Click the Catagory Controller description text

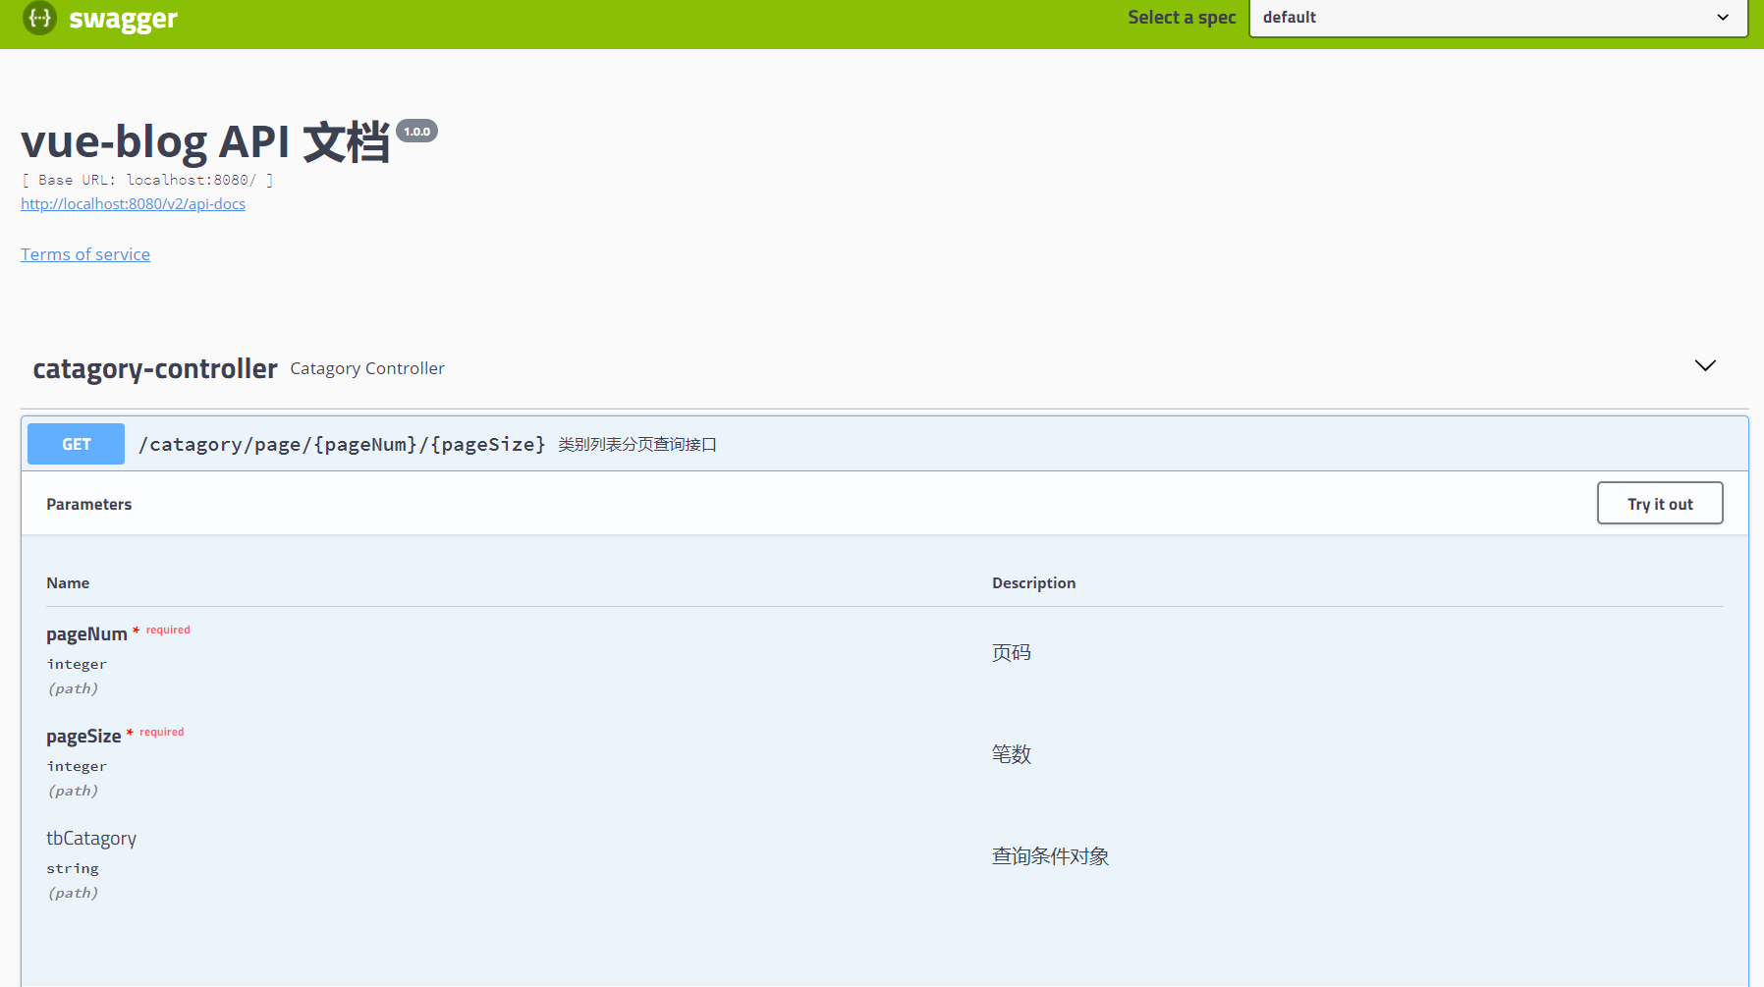tap(367, 368)
